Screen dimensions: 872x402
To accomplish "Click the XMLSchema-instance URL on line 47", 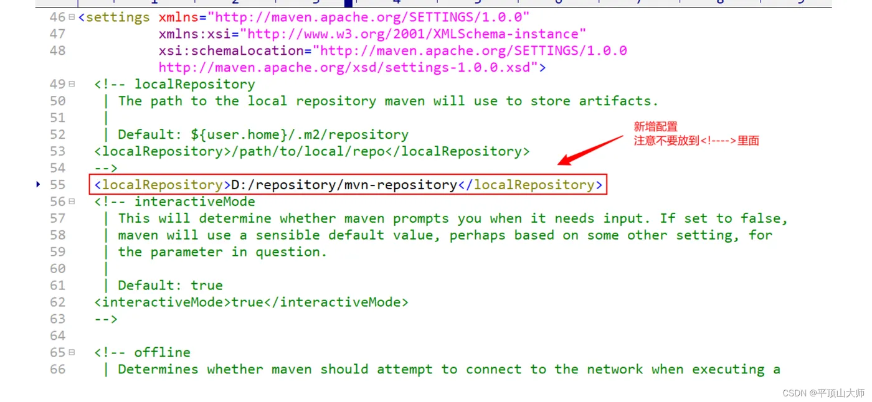I will click(x=412, y=34).
